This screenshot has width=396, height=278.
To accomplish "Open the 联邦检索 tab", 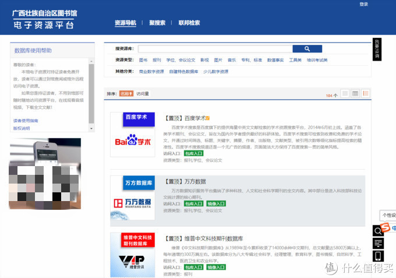I will (189, 23).
